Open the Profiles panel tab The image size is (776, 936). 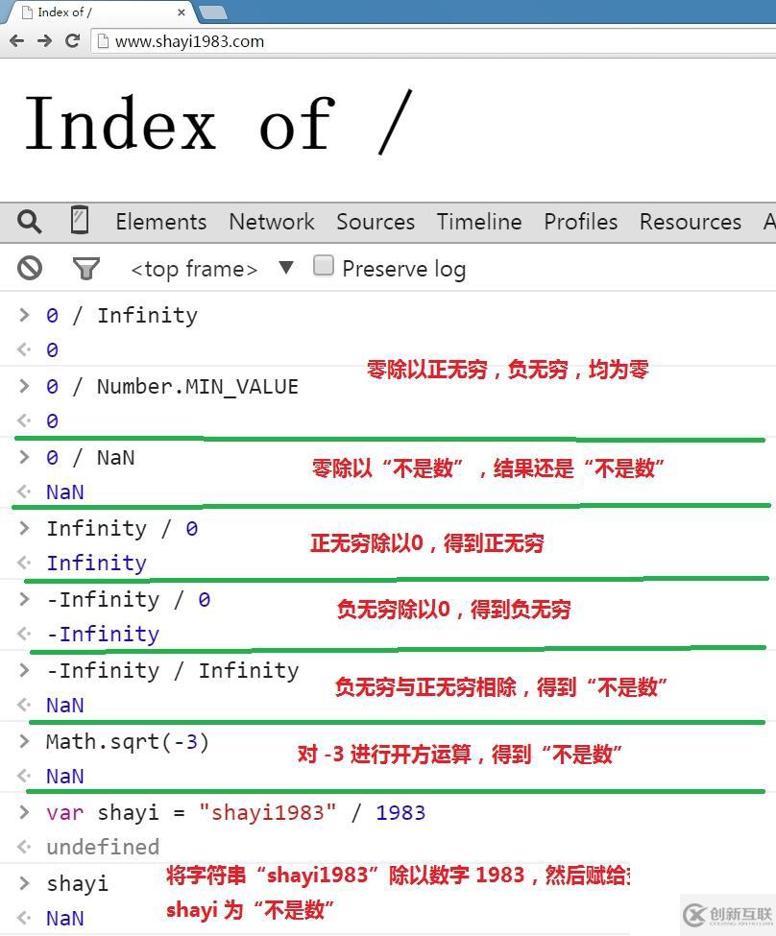click(581, 222)
